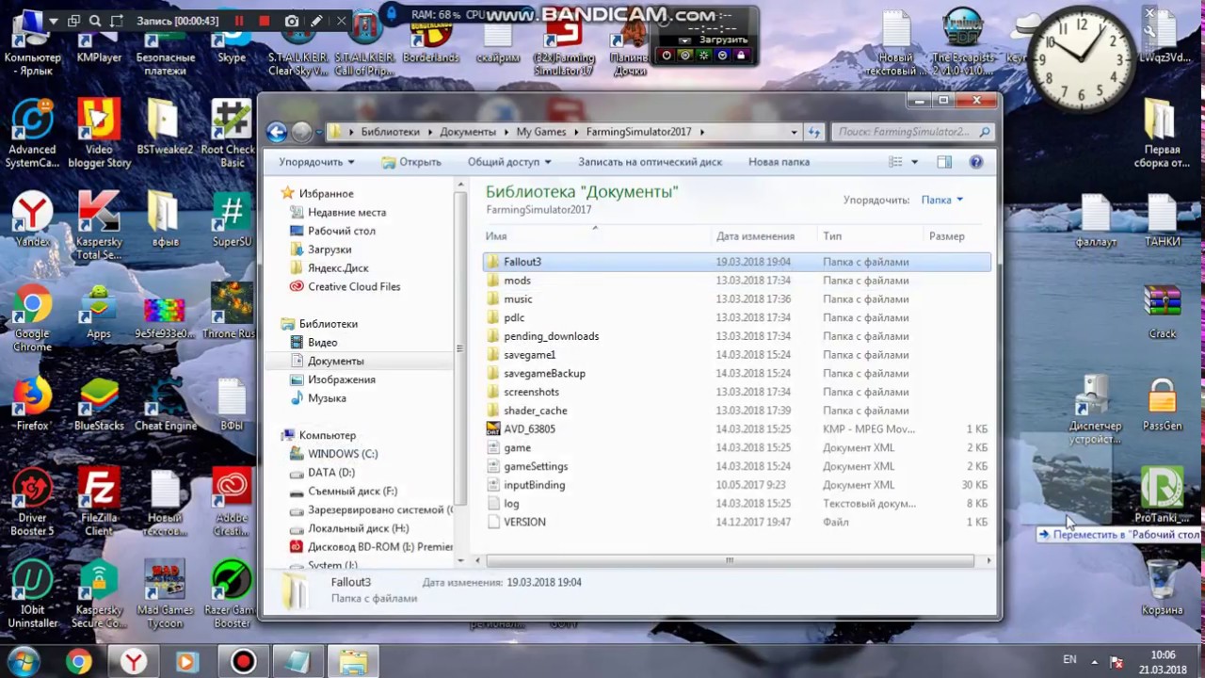The image size is (1205, 678).
Task: Open Яндекс.Диск in navigation pane
Action: tap(337, 268)
